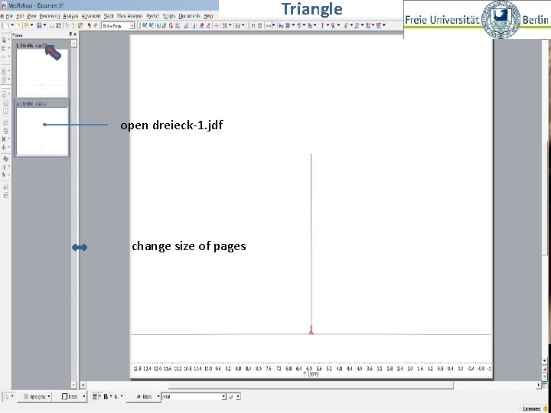Click horizontal scrollbar left arrow

tap(83, 385)
